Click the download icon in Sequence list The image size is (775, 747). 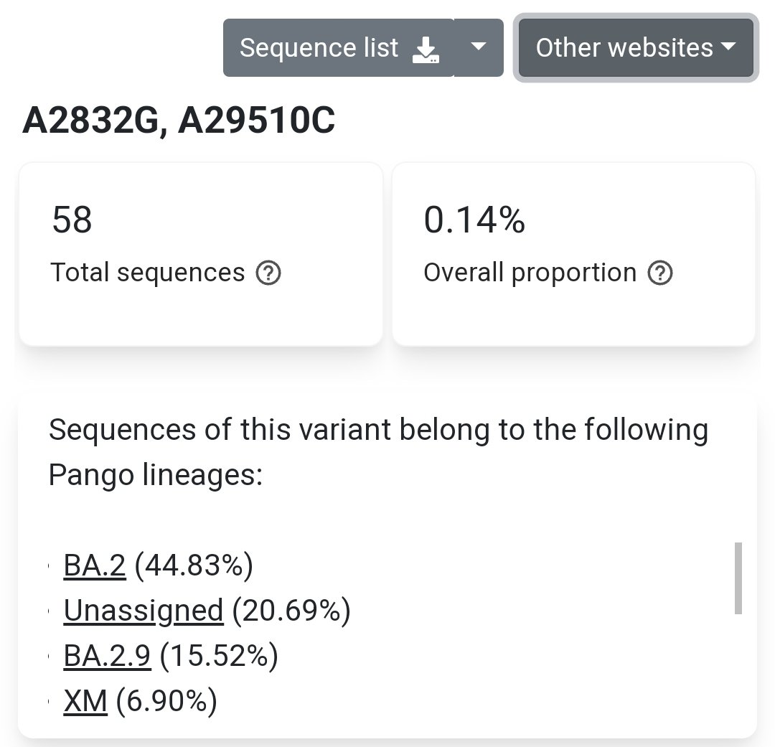coord(426,49)
